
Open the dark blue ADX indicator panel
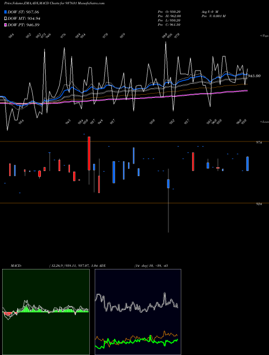[x=138, y=312]
